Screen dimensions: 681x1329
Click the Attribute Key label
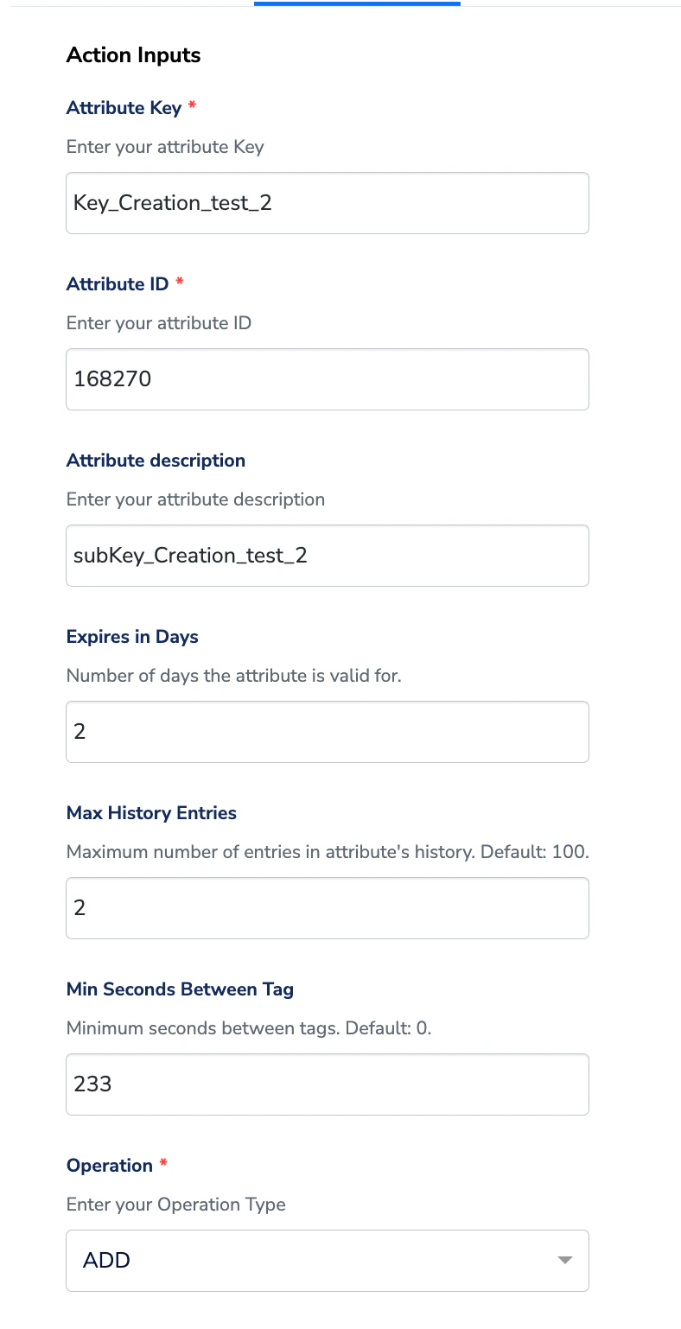tap(124, 108)
